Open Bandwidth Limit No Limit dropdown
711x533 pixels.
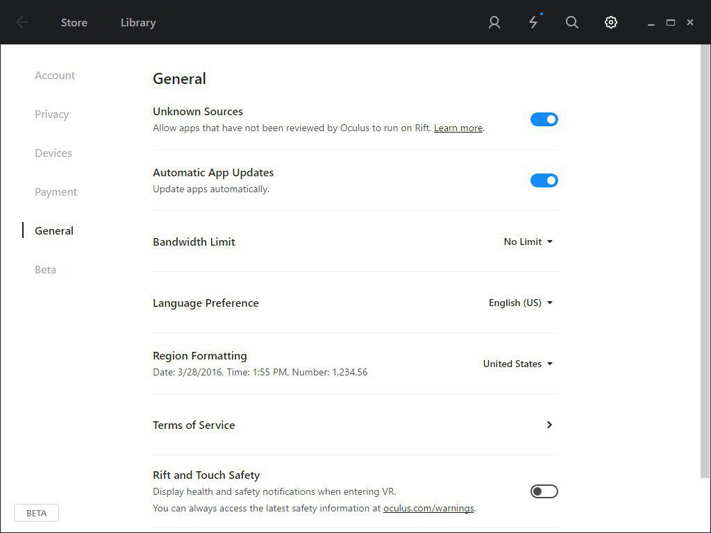point(528,242)
